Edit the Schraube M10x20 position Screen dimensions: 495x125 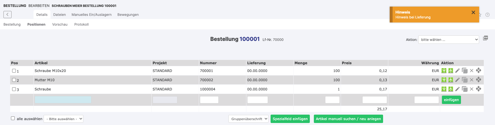[x=457, y=71]
